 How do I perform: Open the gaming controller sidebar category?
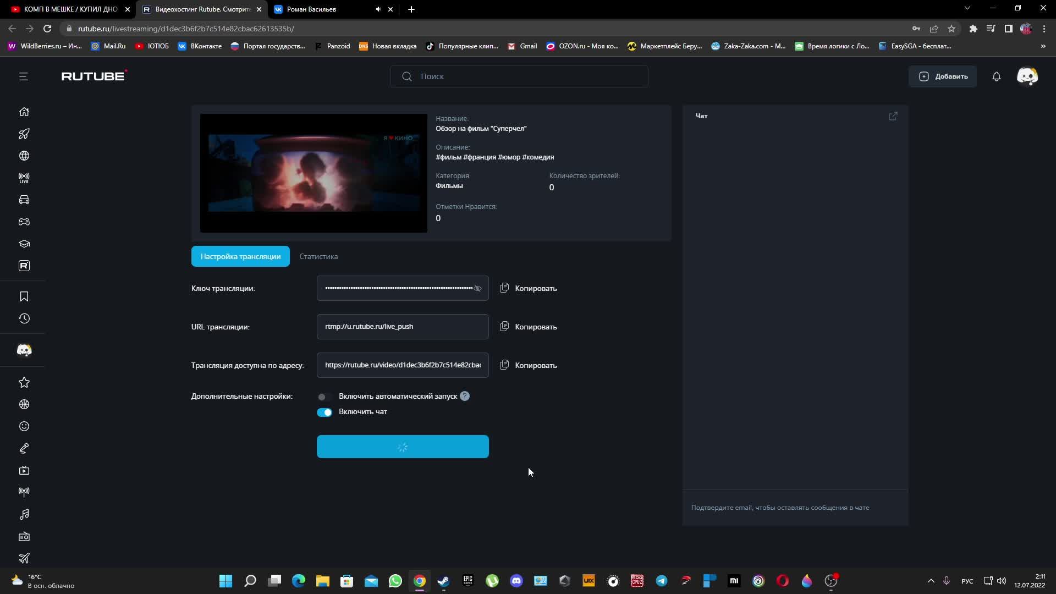[x=24, y=222]
